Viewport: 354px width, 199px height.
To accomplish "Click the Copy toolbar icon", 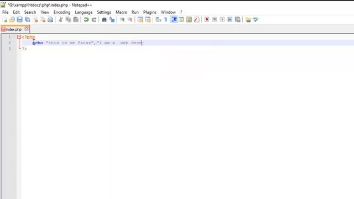I will [68, 20].
